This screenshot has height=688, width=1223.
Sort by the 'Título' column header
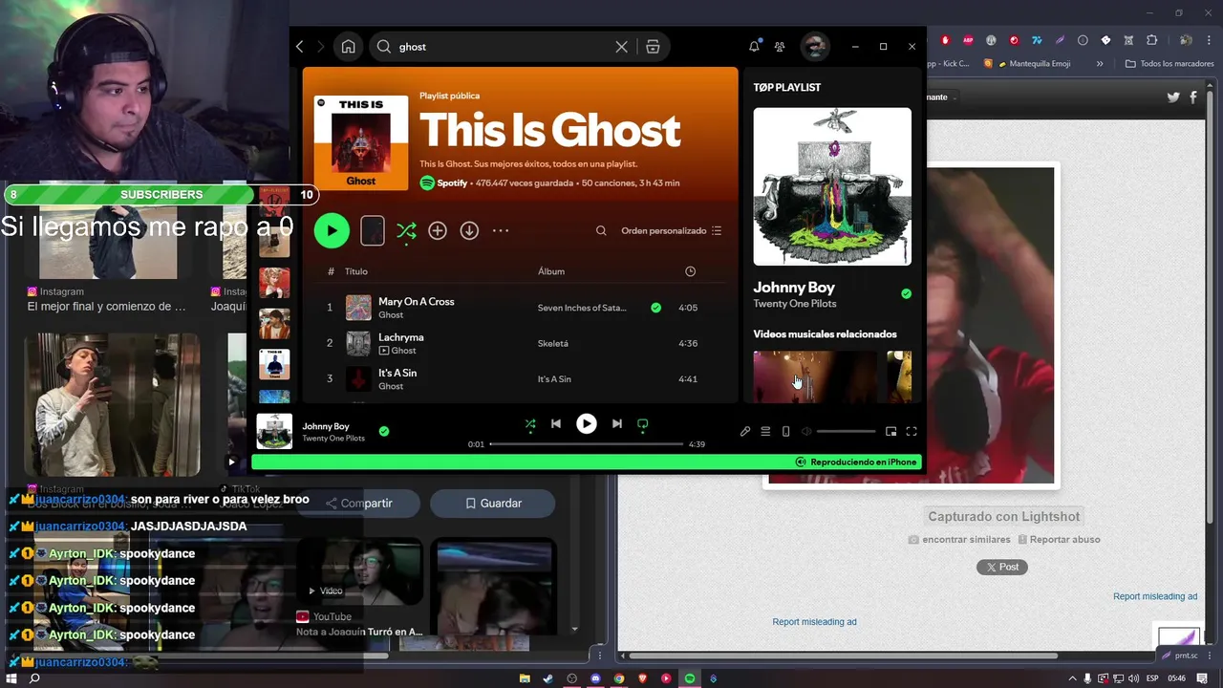(355, 271)
